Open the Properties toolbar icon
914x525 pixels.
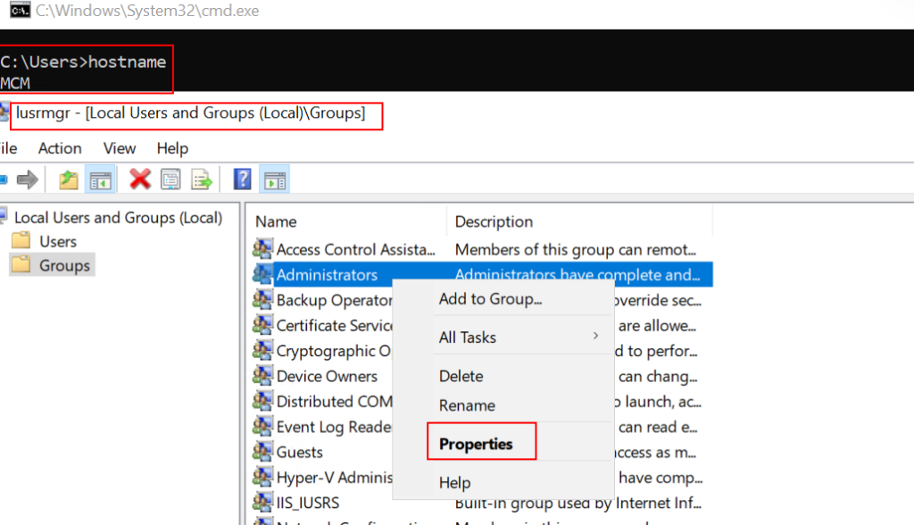click(x=170, y=179)
